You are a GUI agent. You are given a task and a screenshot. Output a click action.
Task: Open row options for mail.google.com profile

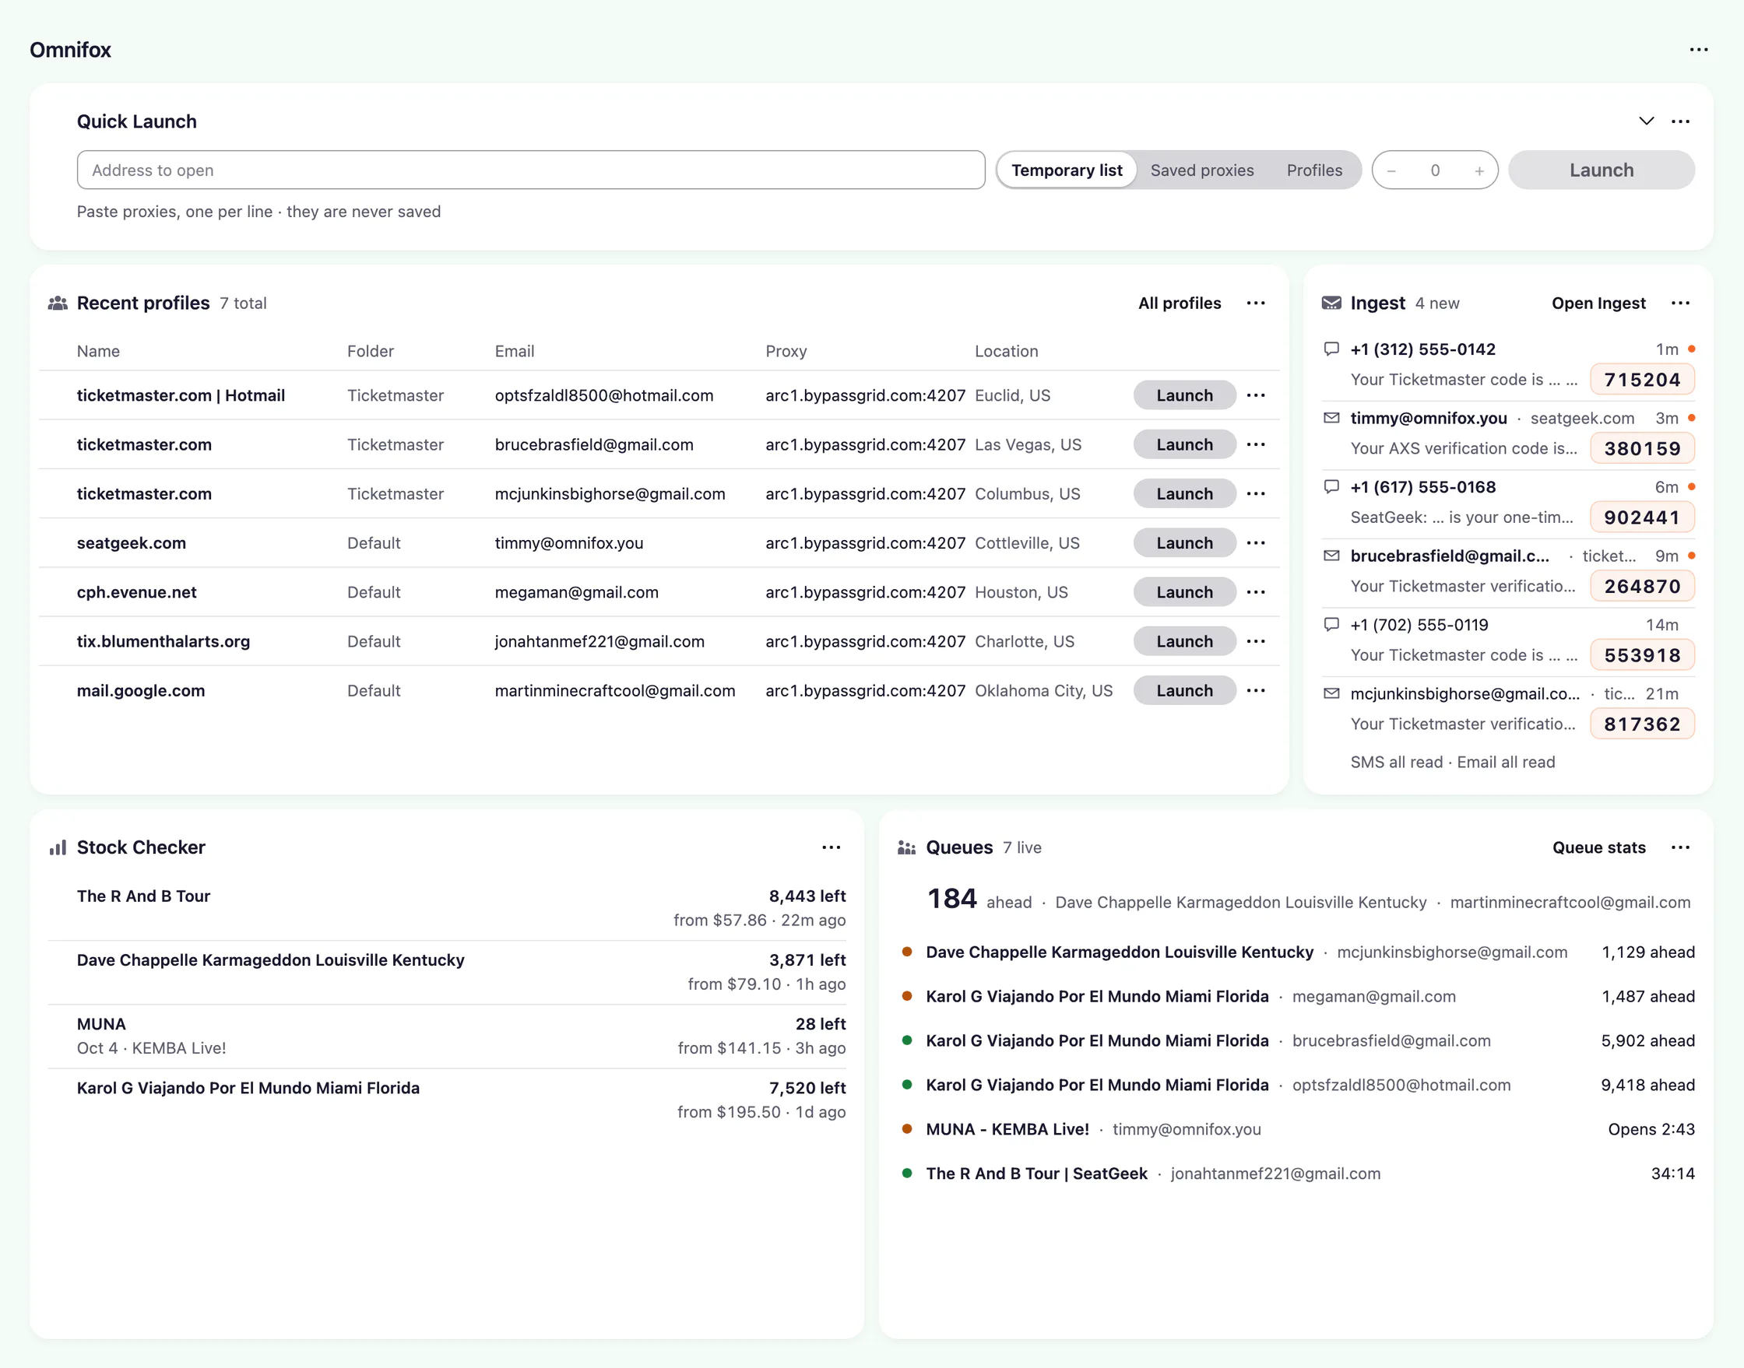1256,691
